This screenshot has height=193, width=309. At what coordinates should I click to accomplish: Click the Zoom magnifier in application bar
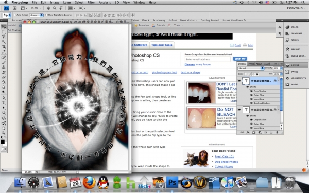click(55, 8)
